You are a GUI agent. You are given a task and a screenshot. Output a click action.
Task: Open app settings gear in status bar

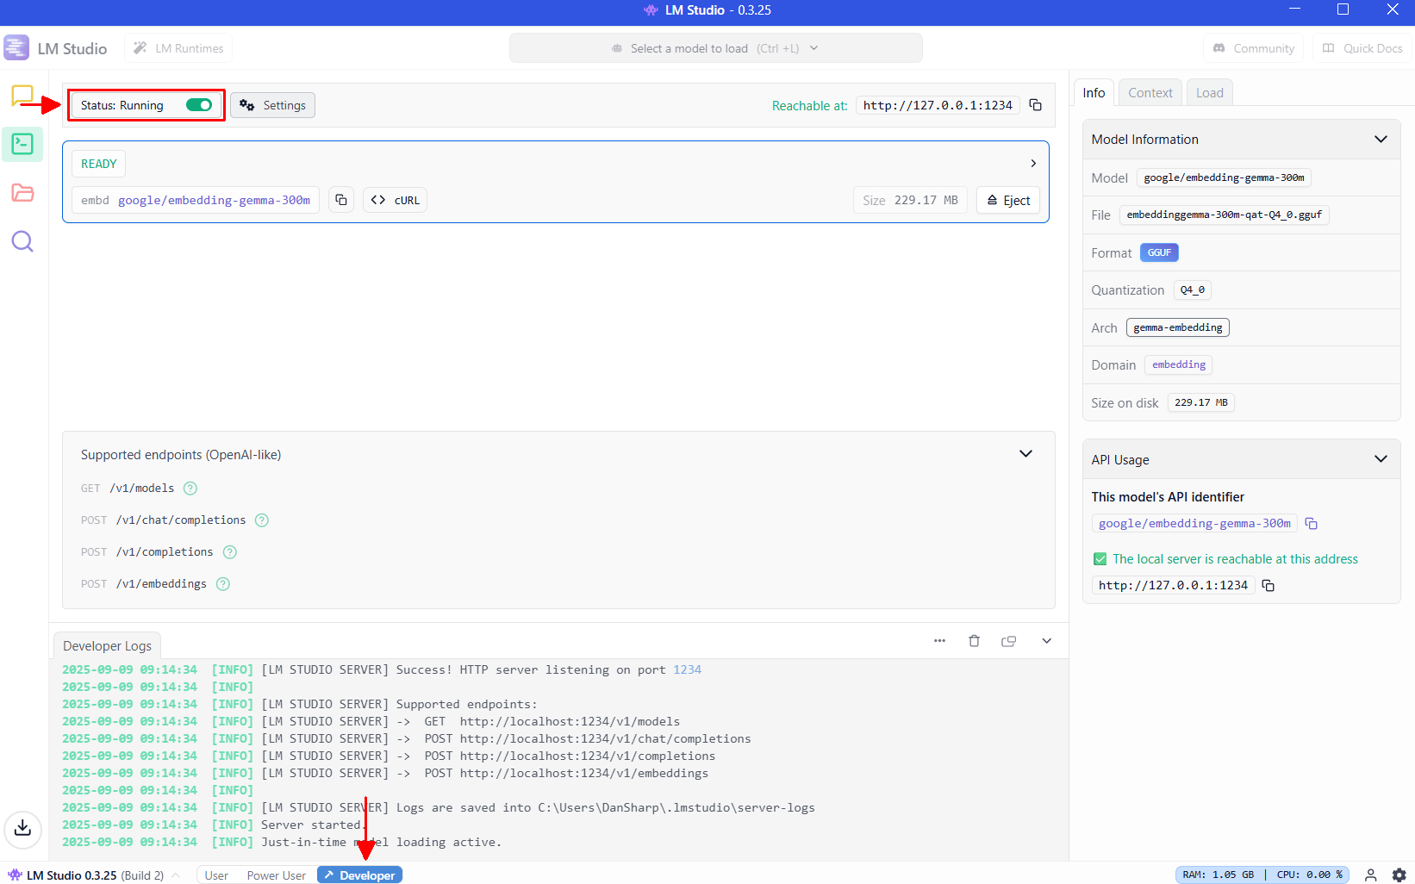point(1399,875)
